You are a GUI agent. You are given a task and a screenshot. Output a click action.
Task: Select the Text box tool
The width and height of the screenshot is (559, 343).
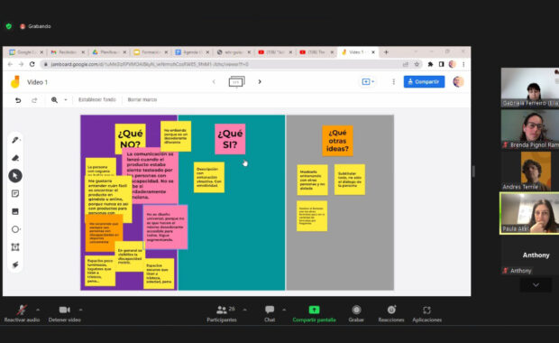point(15,247)
